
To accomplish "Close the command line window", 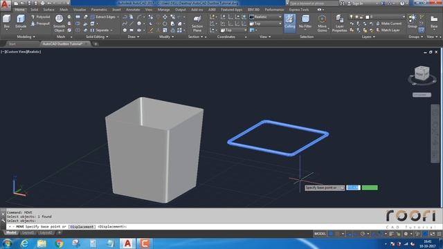I will (3, 214).
